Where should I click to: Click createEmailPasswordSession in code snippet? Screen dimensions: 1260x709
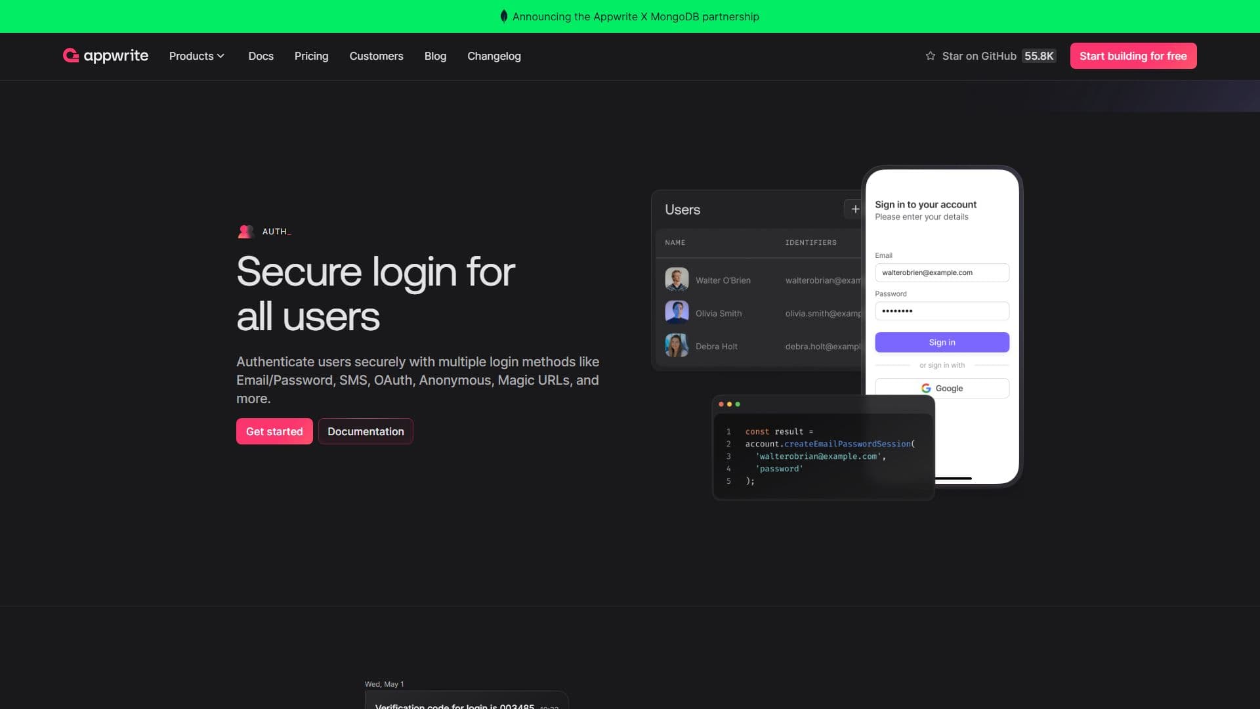846,444
